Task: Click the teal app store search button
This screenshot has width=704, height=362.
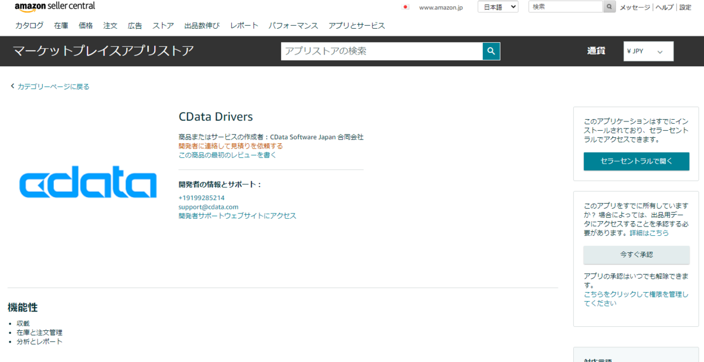Action: point(491,51)
